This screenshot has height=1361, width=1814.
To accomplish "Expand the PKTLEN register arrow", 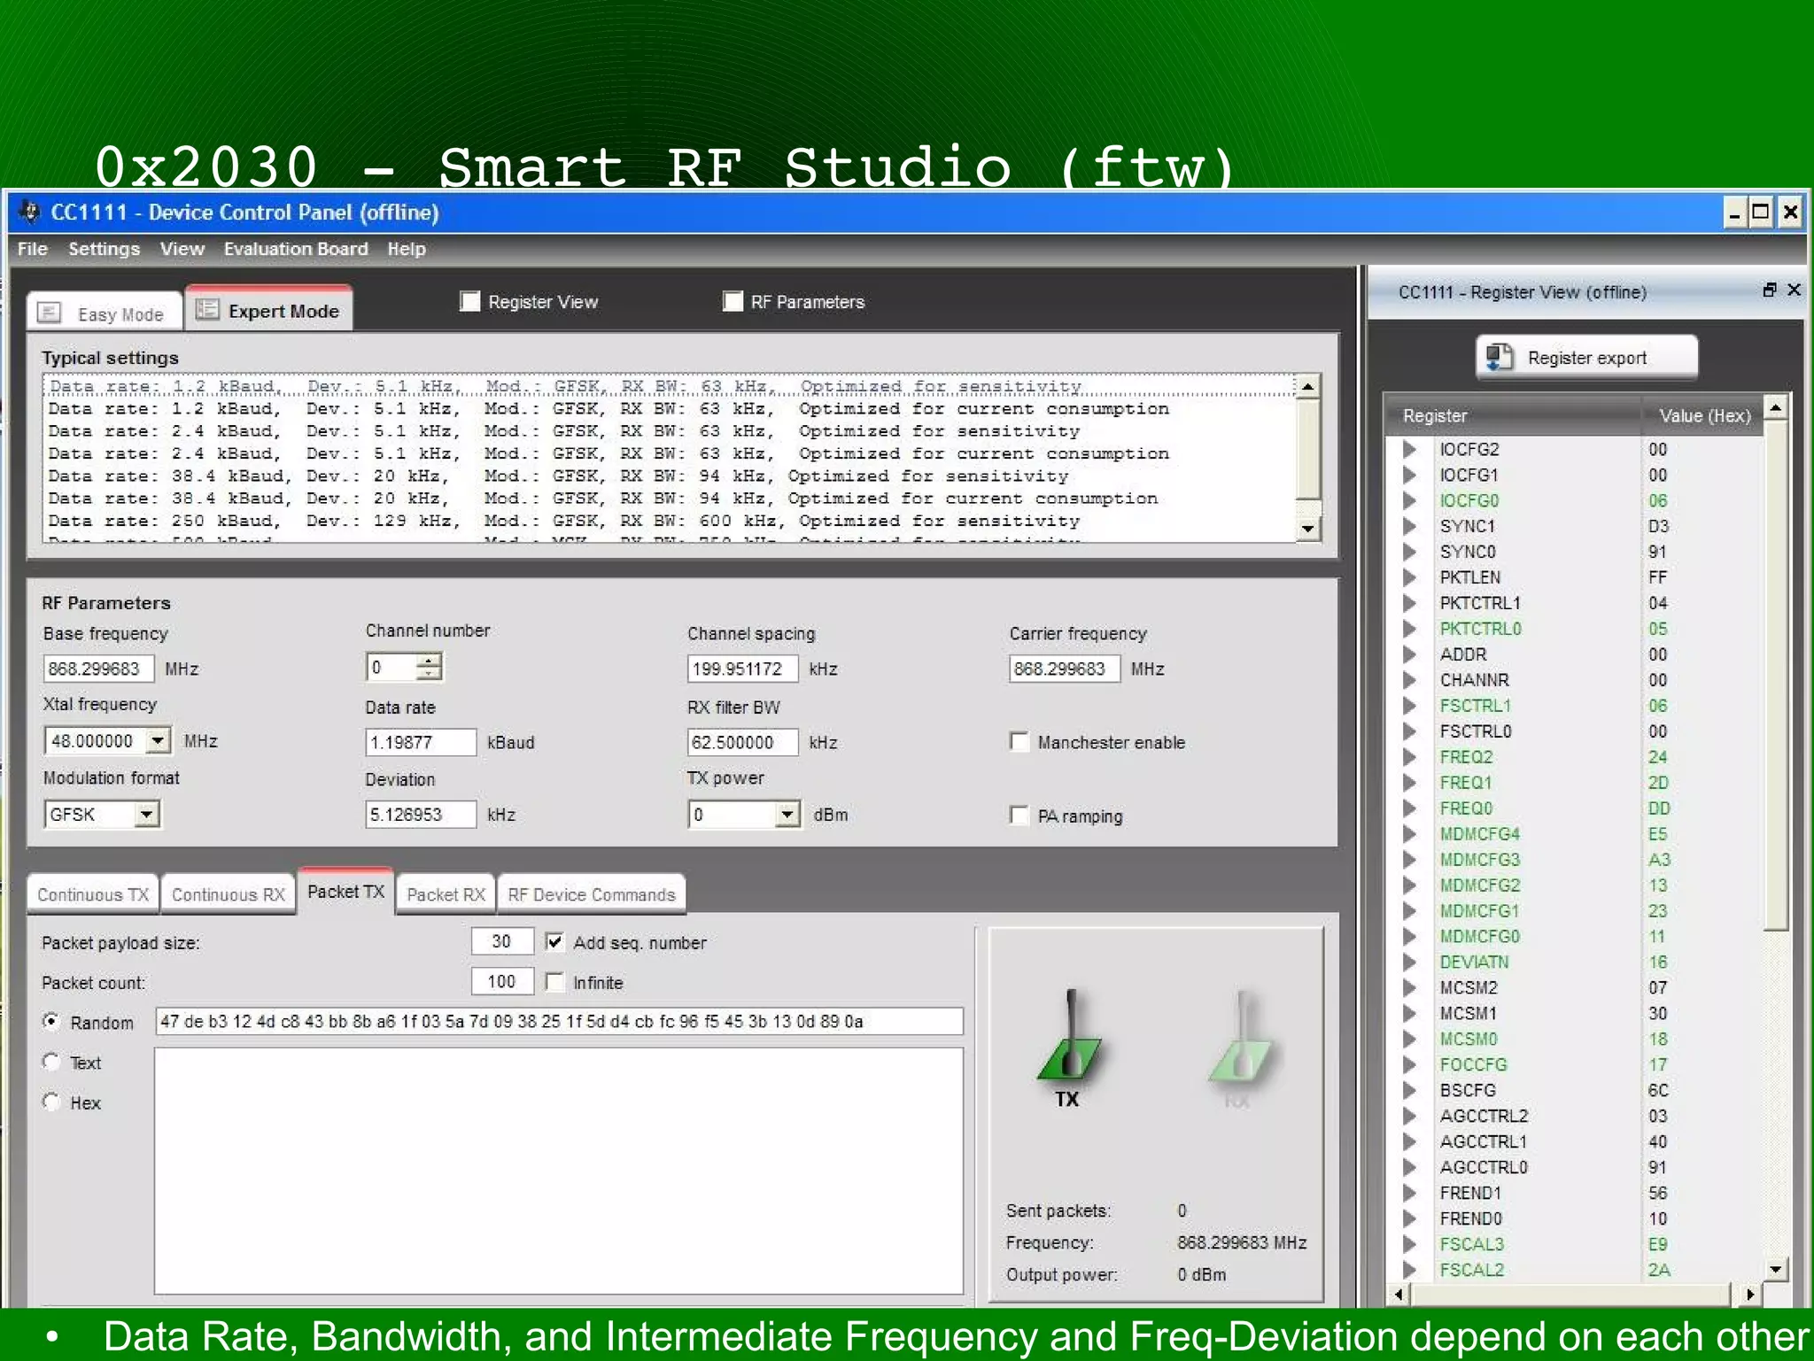I will coord(1408,577).
